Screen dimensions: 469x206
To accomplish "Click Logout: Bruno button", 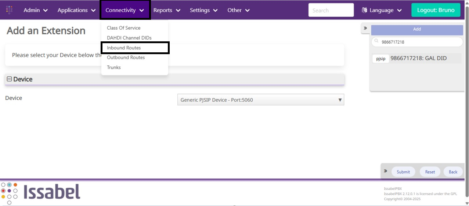I will pyautogui.click(x=436, y=10).
